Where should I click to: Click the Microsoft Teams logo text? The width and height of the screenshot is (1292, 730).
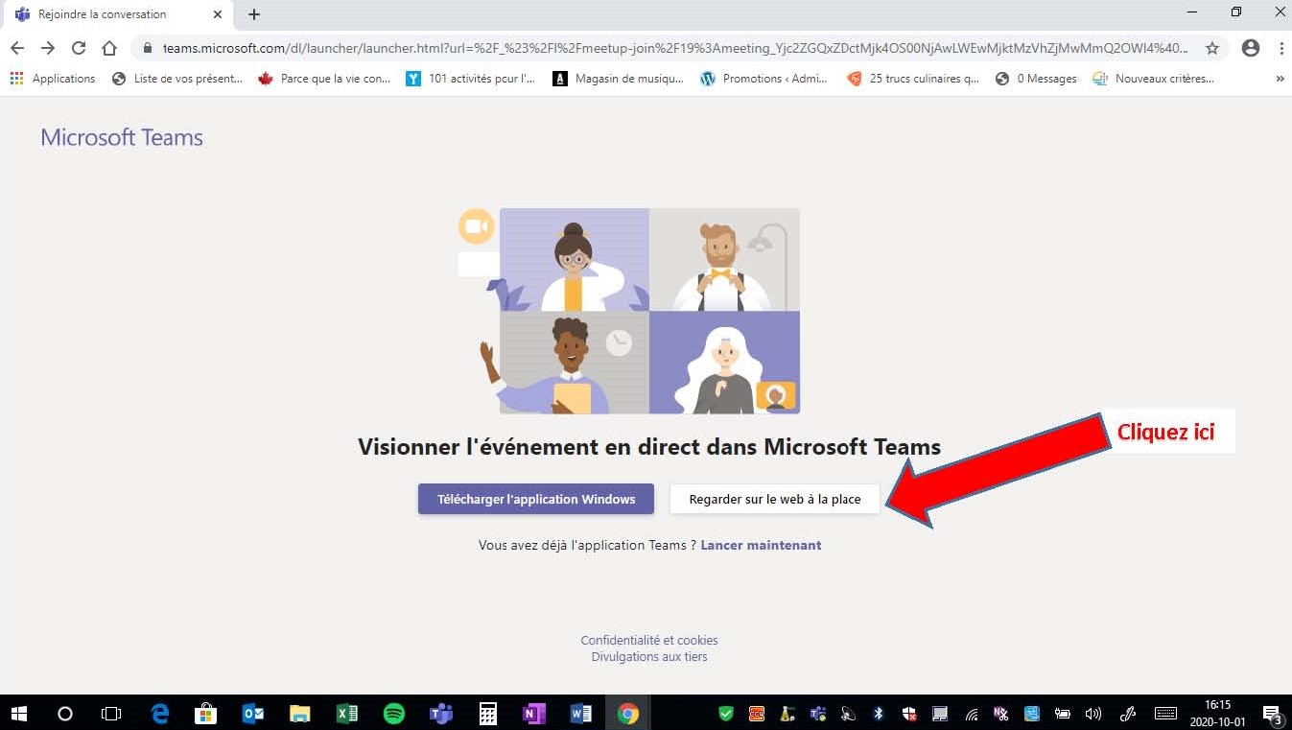122,137
